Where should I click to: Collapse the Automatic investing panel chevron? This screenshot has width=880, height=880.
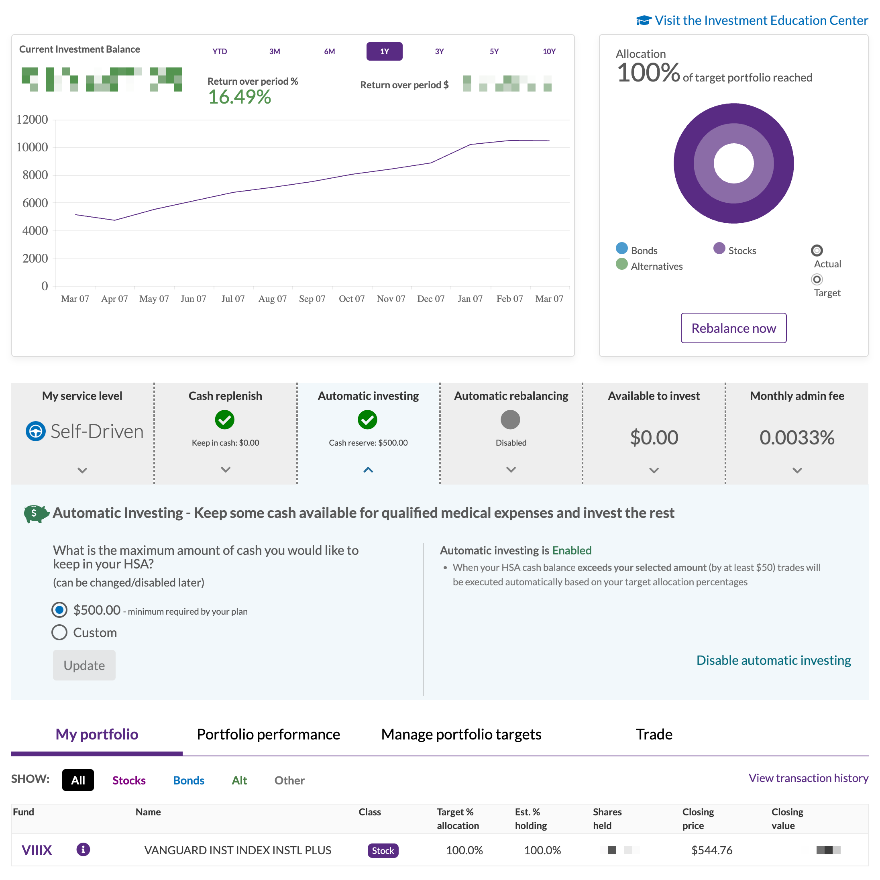[368, 470]
